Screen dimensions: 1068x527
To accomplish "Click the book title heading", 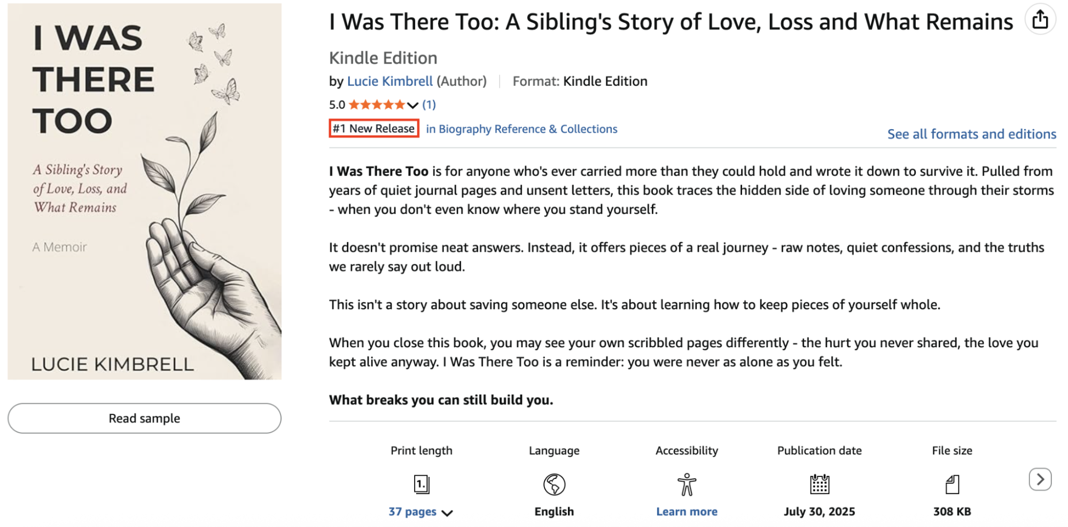I will point(671,22).
